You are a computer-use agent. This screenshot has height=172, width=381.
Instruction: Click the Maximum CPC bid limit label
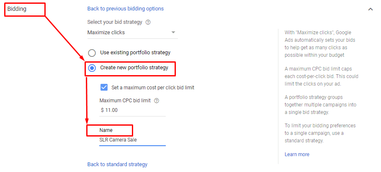(125, 100)
